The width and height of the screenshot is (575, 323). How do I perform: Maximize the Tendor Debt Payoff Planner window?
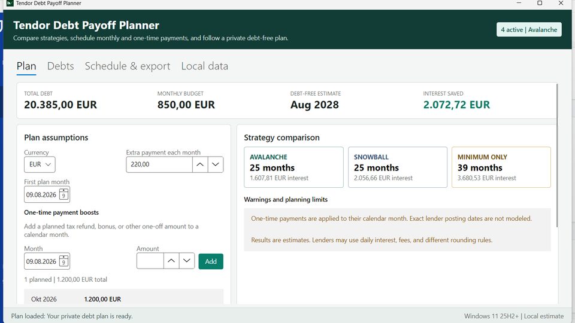coord(540,3)
